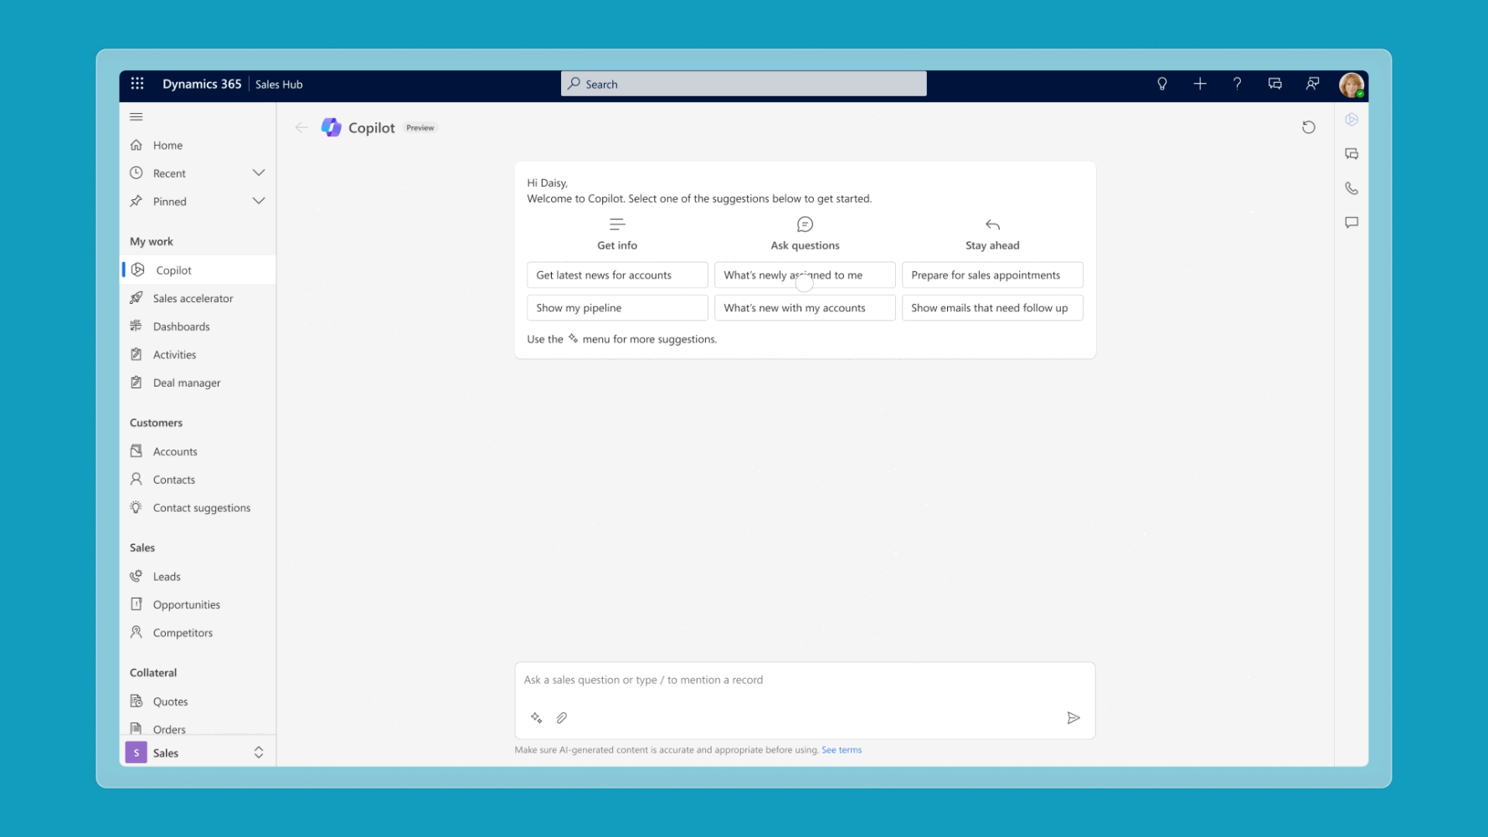Click the lightbulb ideas icon in top bar
Screen dimensions: 1488x837
point(1161,84)
